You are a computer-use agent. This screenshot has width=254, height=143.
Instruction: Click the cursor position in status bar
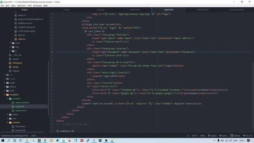(33, 136)
